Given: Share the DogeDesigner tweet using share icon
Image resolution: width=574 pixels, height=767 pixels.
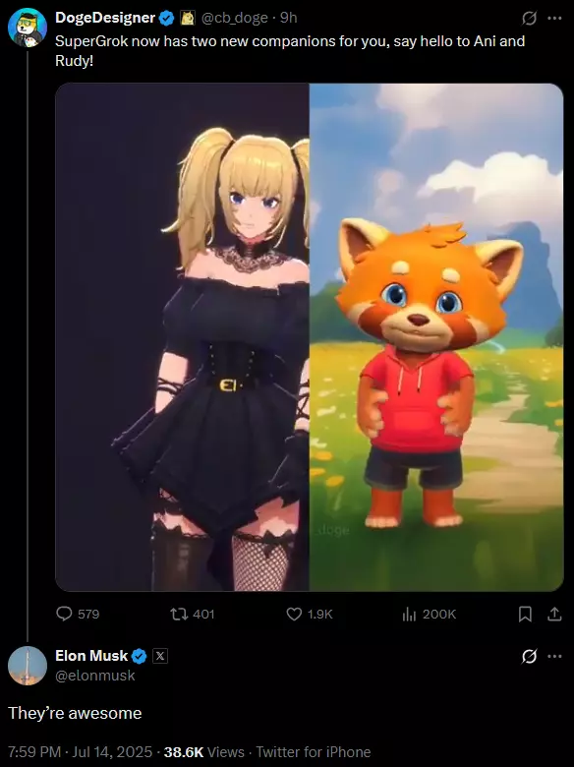Looking at the screenshot, I should point(554,614).
